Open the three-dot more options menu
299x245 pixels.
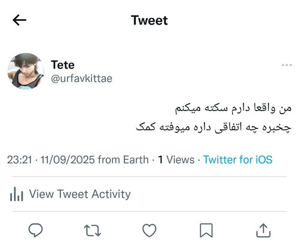[286, 65]
